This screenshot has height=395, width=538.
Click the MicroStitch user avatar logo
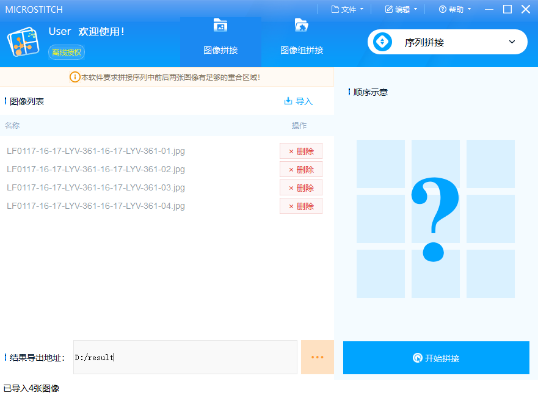click(23, 42)
